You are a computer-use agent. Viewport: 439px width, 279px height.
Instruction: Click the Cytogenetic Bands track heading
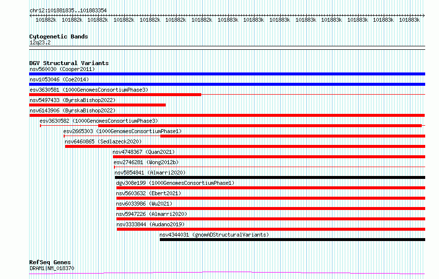[x=59, y=36]
